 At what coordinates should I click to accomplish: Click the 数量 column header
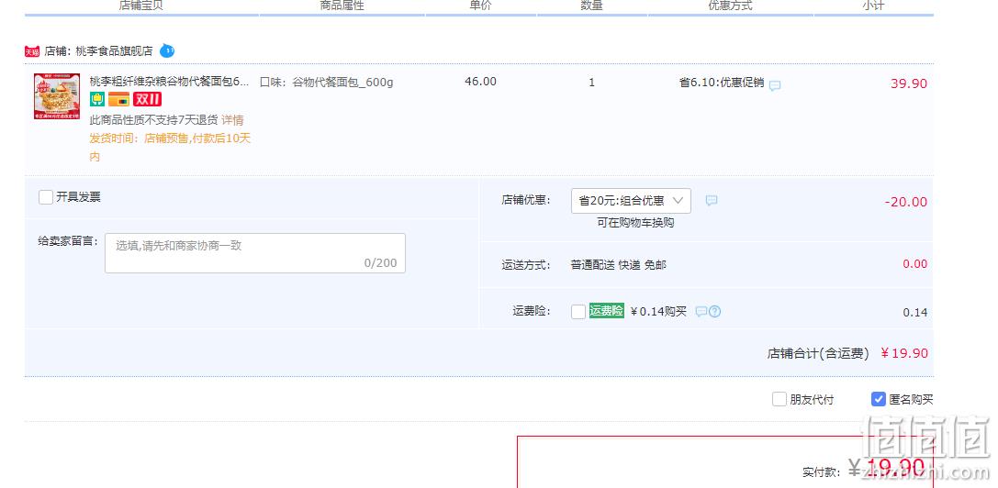(x=592, y=6)
